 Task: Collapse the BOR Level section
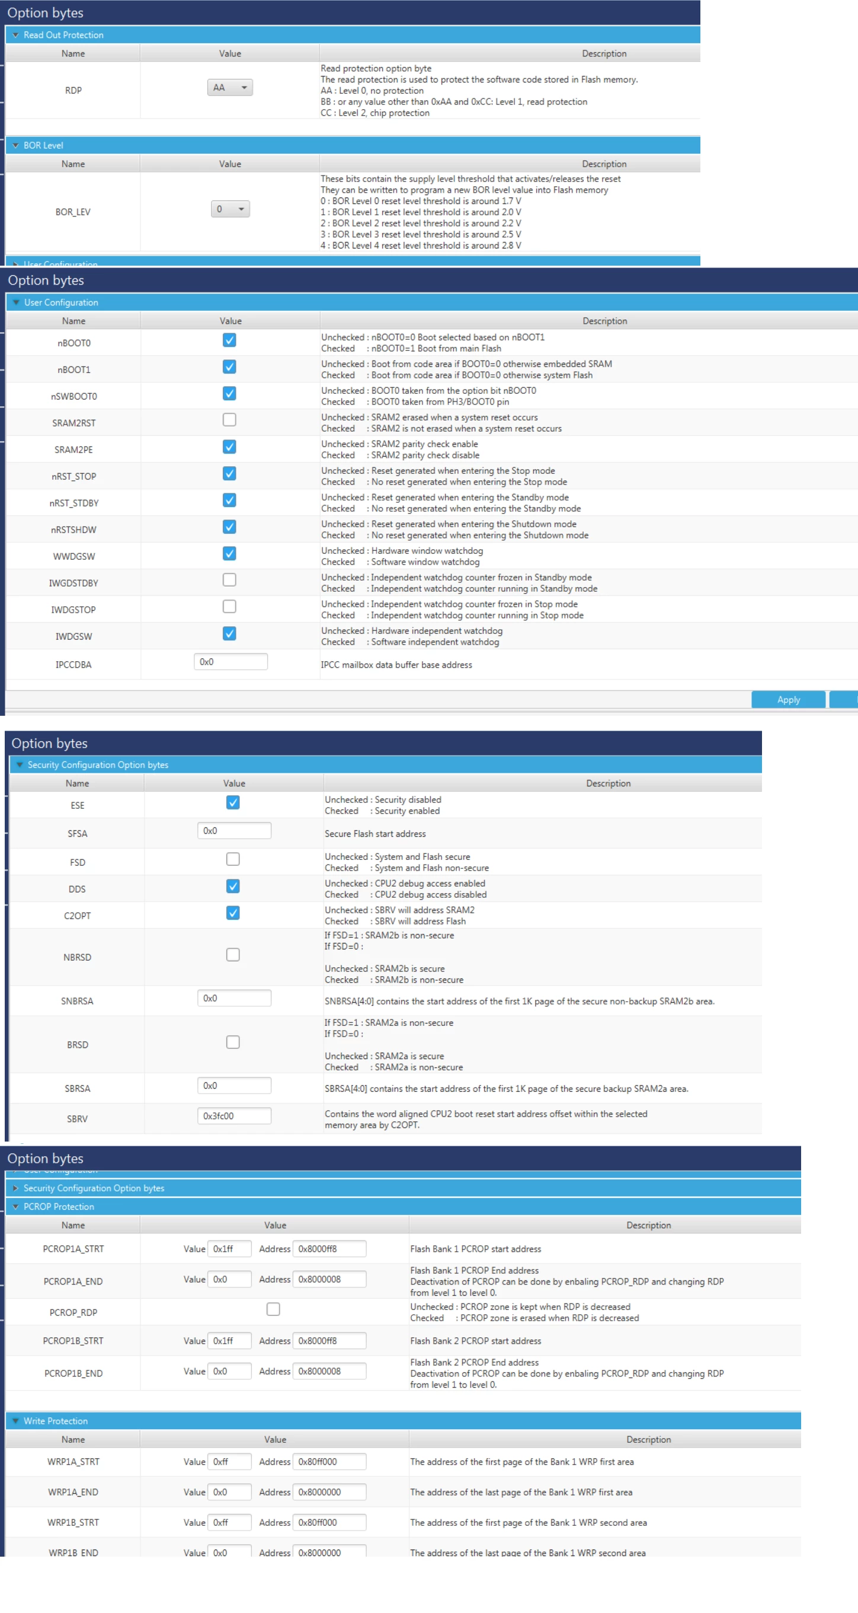tap(15, 145)
